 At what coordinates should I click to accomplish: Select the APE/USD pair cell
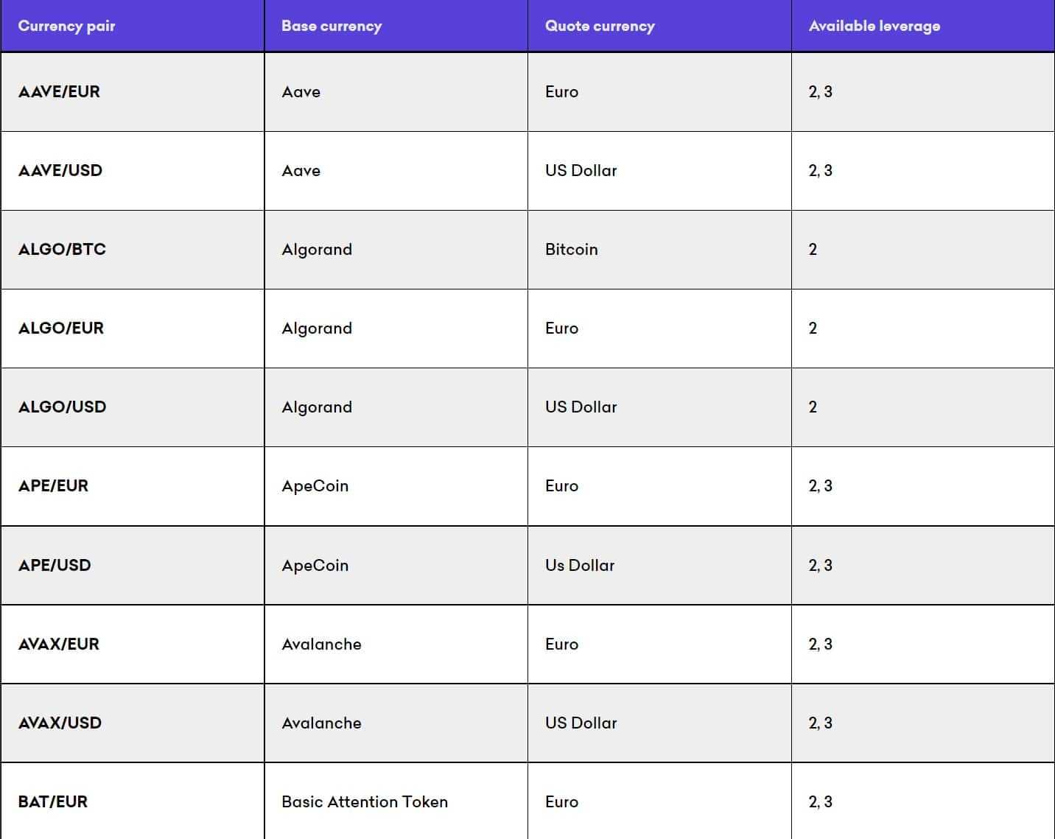[55, 566]
